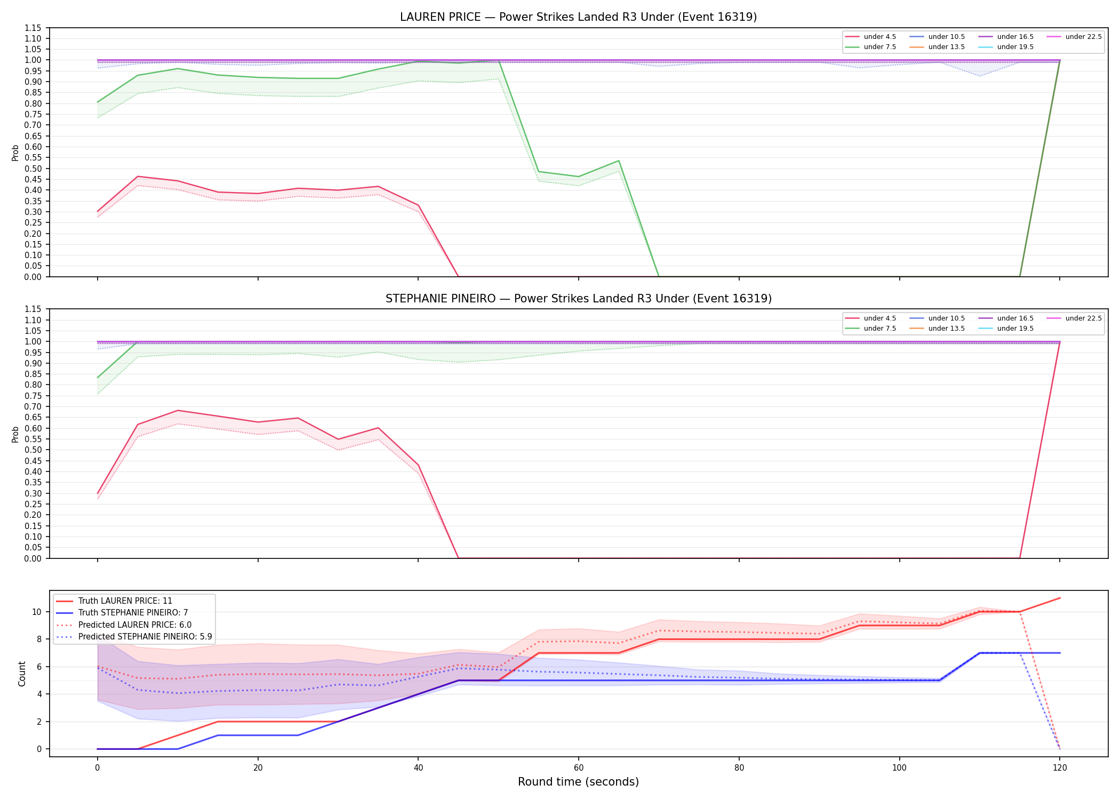Click x-axis tick label '80'
1120x800 pixels.
(x=739, y=768)
